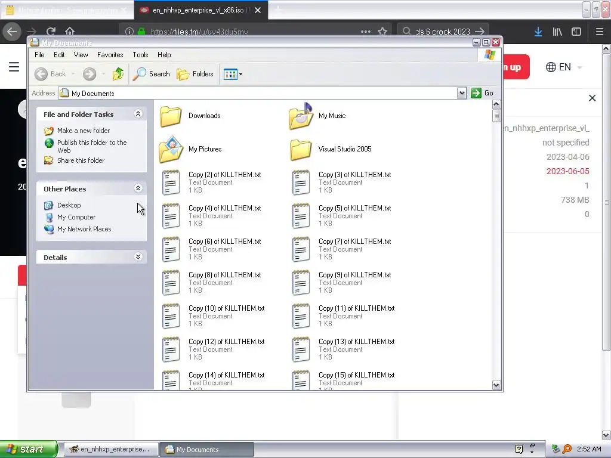Open the Back history dropdown arrow
Viewport: 611px width, 458px height.
(73, 74)
